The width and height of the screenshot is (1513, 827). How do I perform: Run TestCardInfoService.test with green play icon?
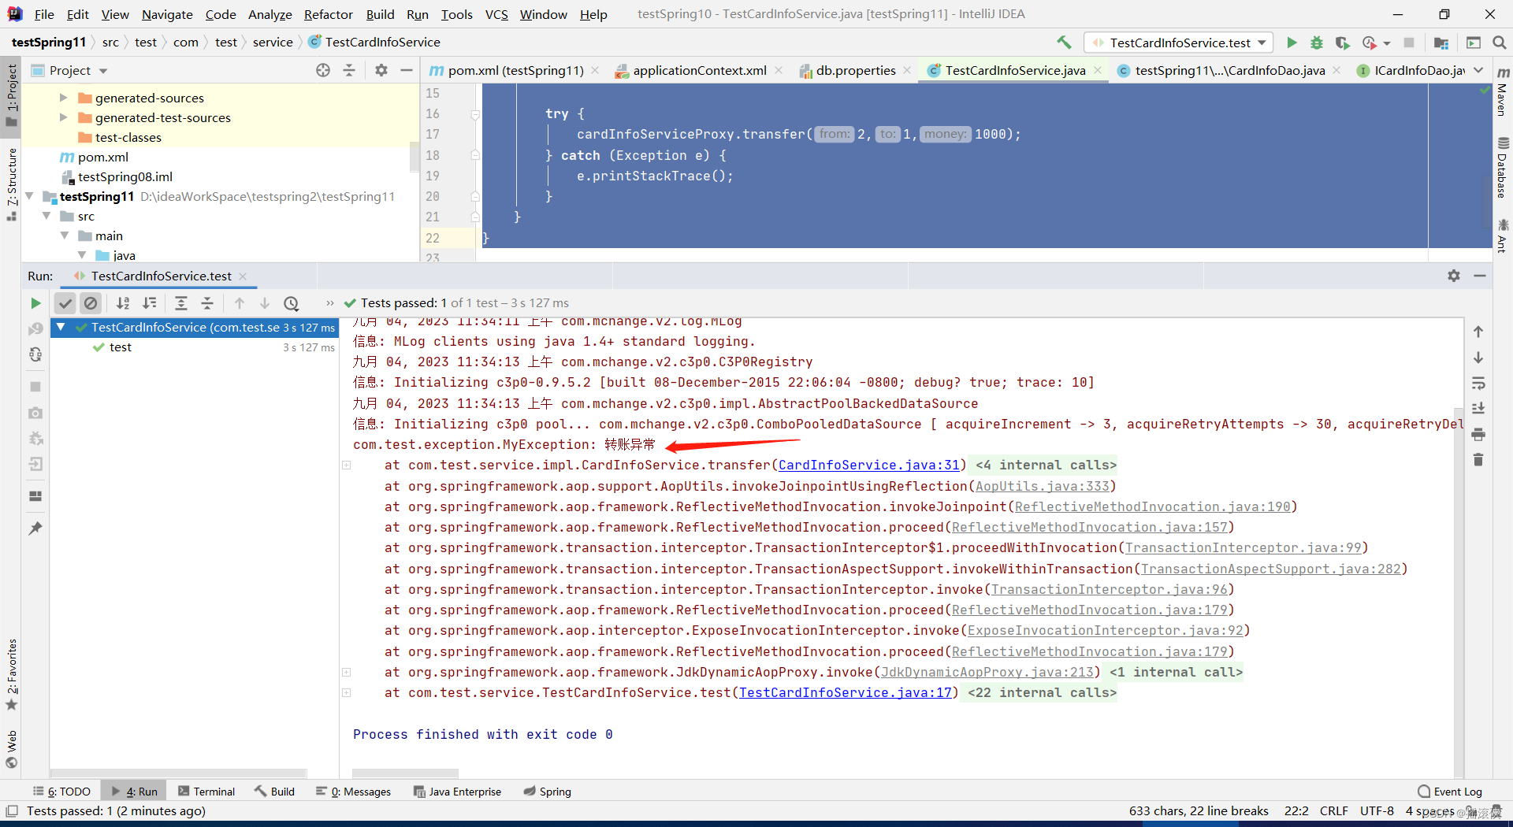pyautogui.click(x=1292, y=43)
